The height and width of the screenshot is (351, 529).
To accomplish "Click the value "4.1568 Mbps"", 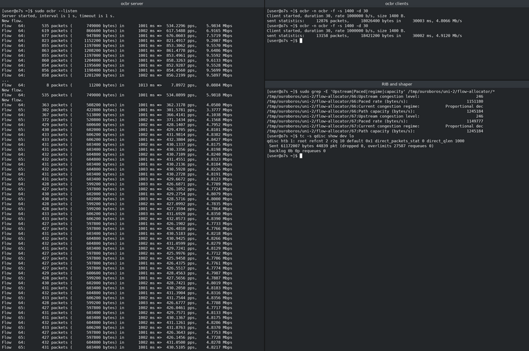I will 219,120.
